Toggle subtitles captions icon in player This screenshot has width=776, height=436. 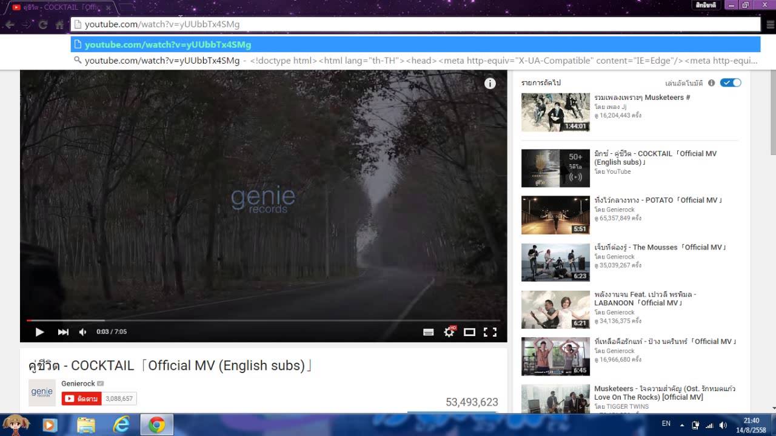point(428,332)
